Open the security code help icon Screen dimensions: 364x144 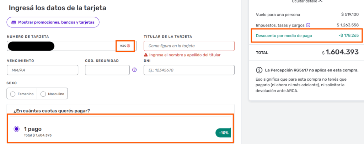134,70
